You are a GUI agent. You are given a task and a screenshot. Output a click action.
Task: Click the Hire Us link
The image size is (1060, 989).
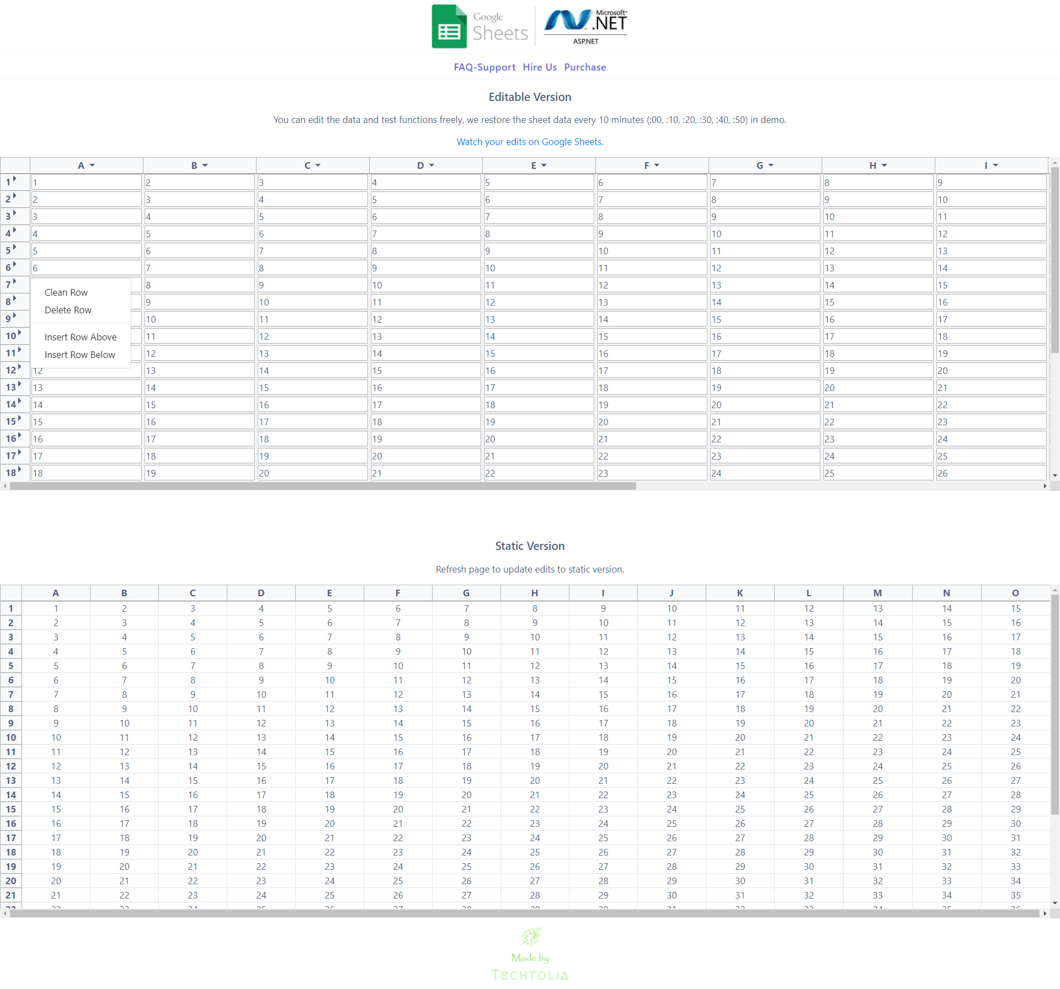click(x=539, y=67)
